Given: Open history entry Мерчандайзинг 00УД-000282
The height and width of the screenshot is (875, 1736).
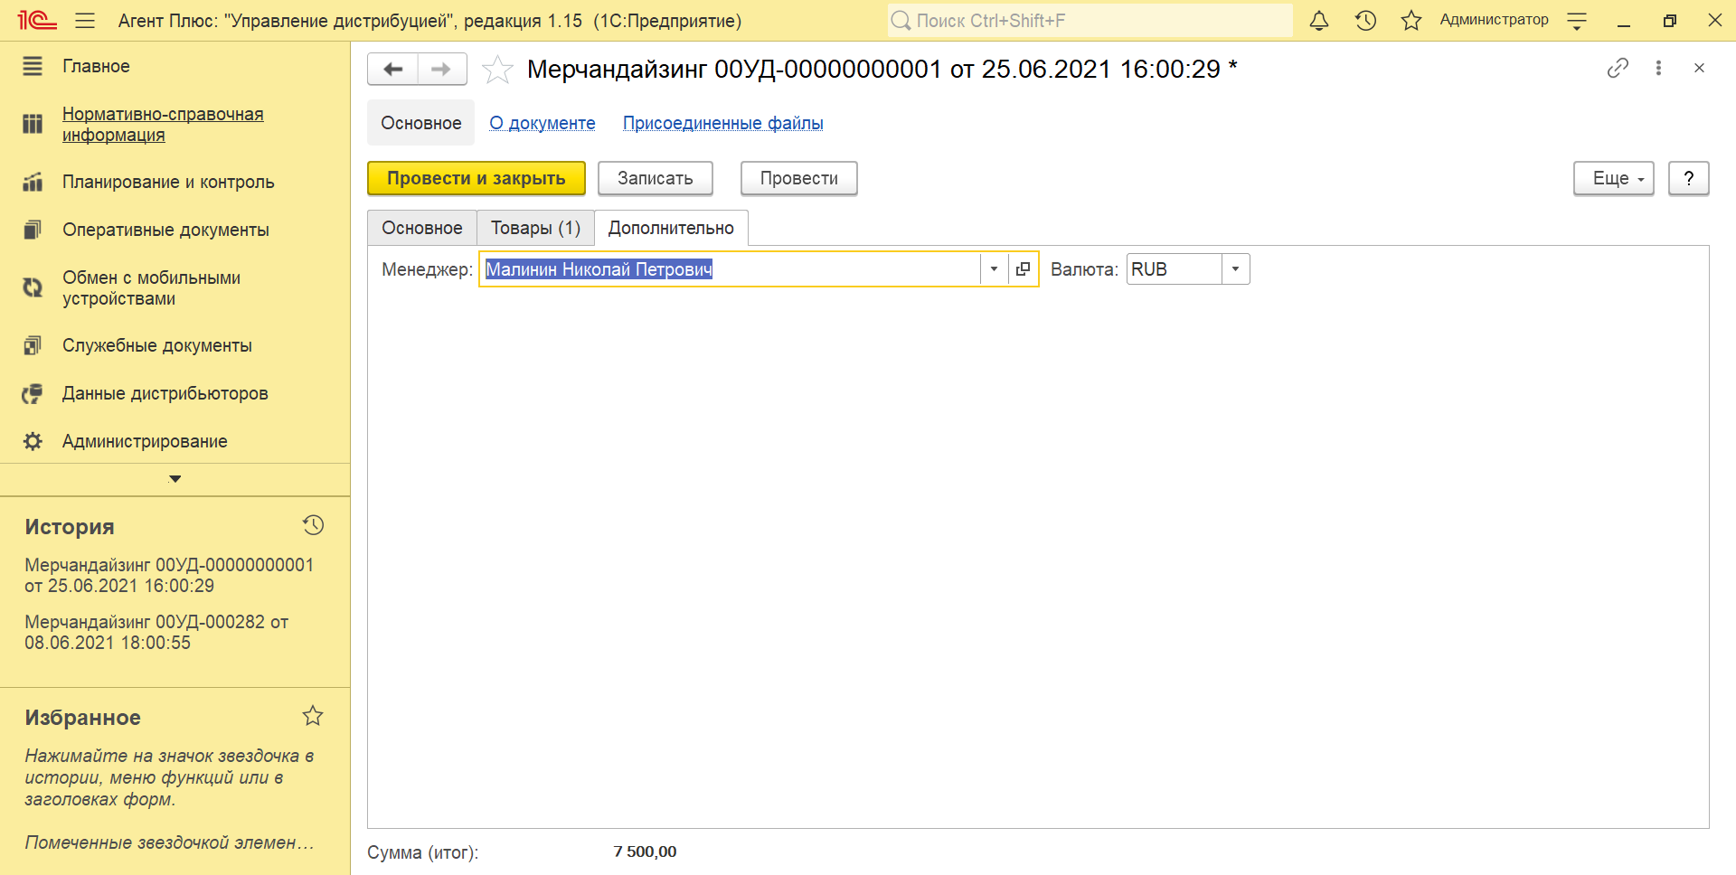Looking at the screenshot, I should (156, 632).
